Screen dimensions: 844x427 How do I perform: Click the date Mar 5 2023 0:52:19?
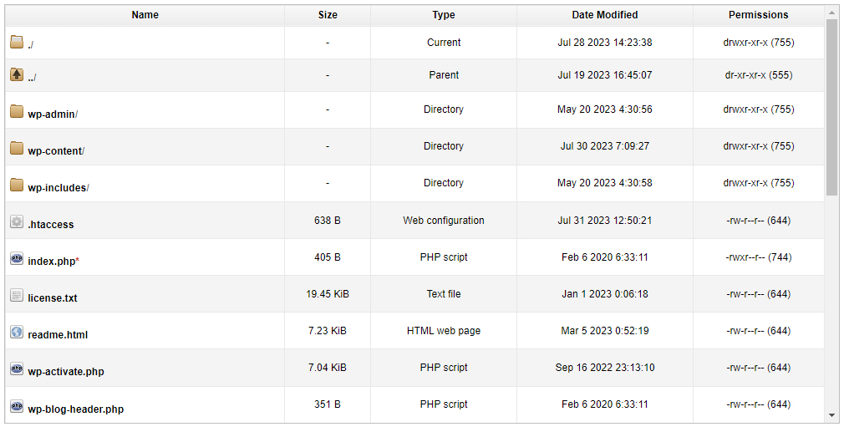tap(604, 331)
